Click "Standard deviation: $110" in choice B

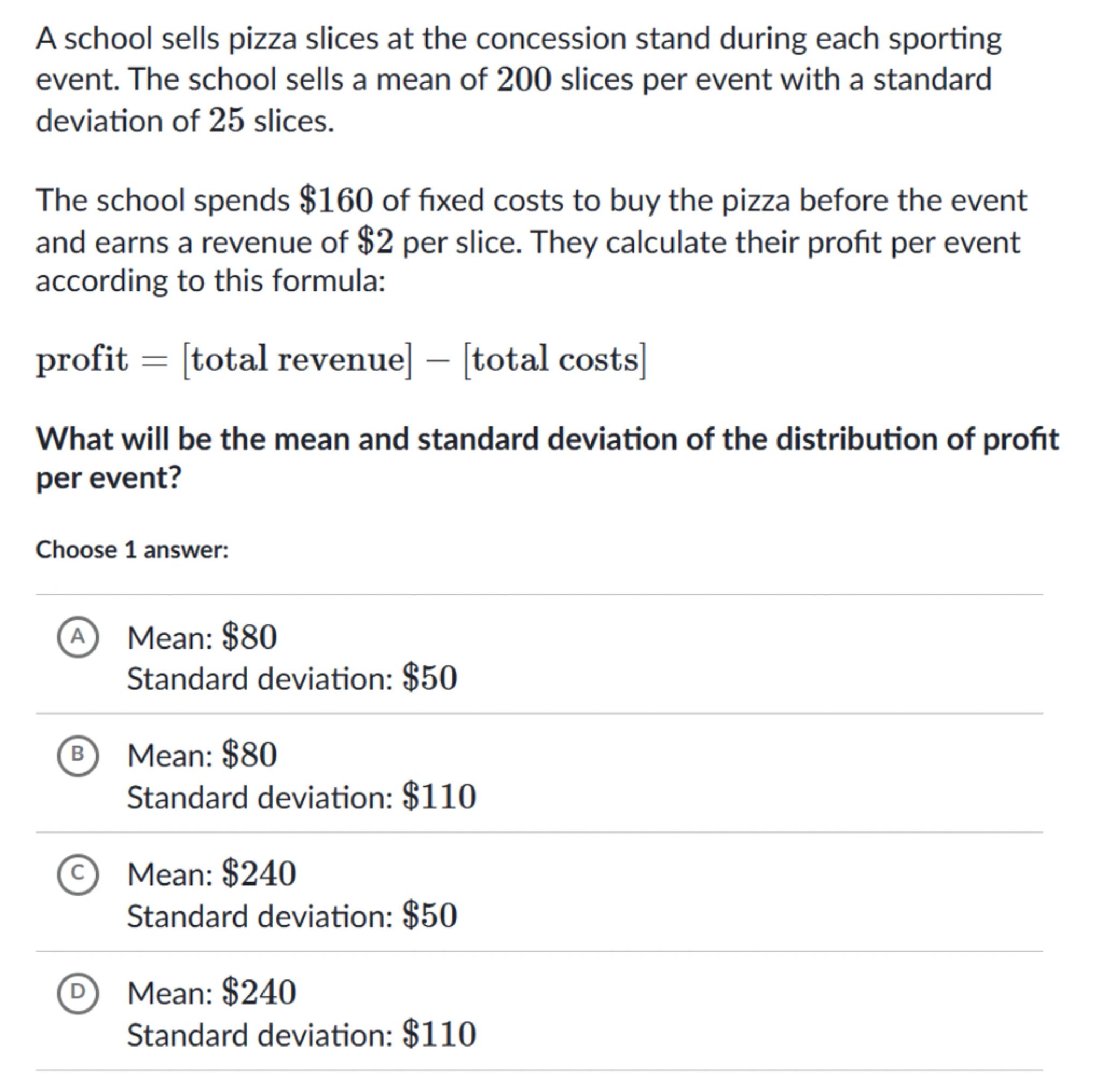point(302,797)
